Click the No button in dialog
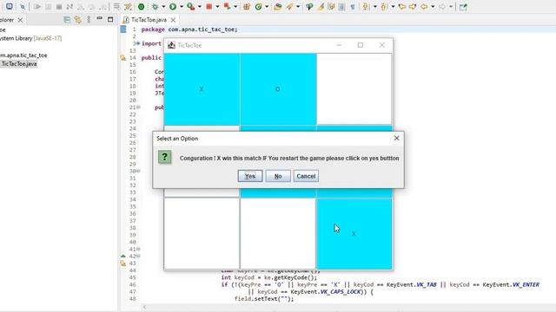The image size is (556, 312). coord(278,176)
